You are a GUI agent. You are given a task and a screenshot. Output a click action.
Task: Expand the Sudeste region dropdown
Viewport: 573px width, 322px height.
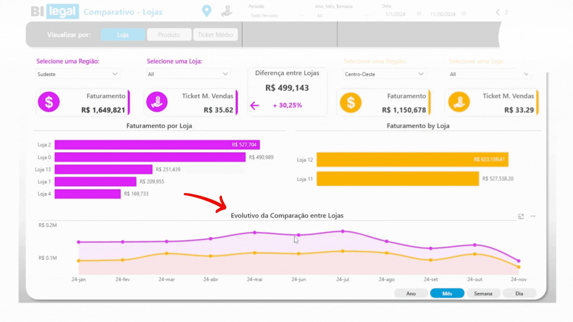pyautogui.click(x=115, y=74)
